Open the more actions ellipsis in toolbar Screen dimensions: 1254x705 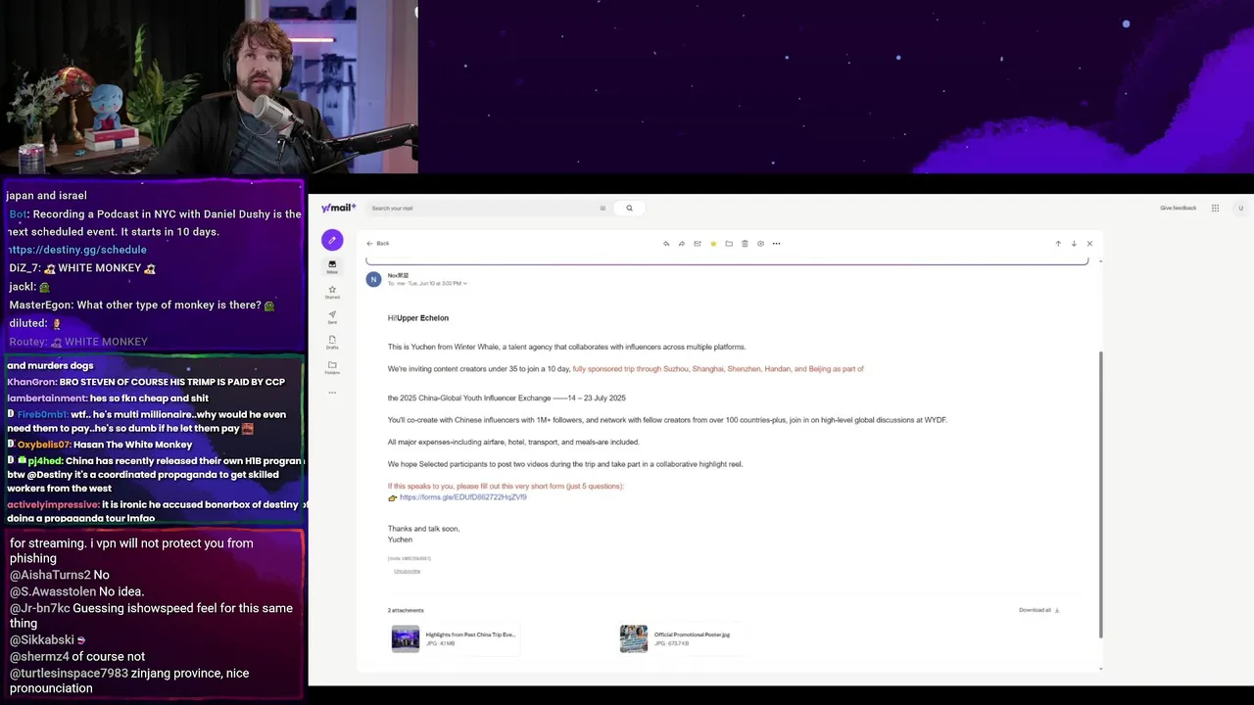776,243
